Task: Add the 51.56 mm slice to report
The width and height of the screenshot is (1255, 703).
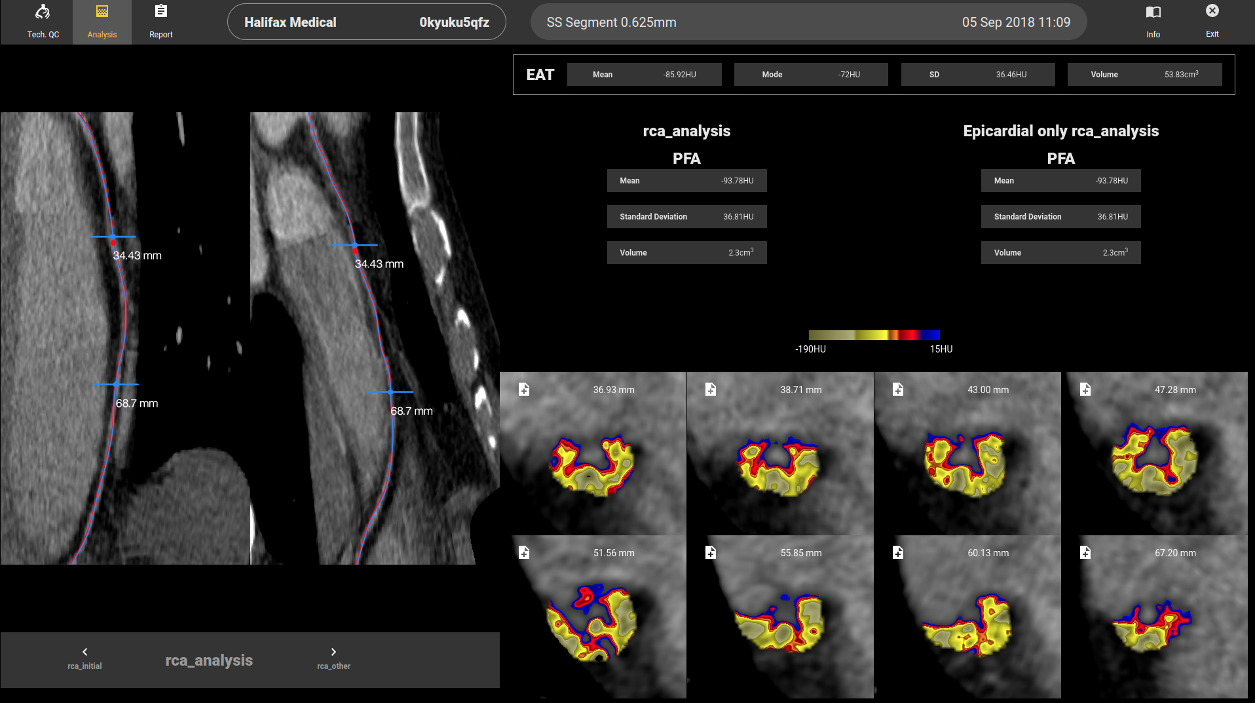Action: coord(524,553)
